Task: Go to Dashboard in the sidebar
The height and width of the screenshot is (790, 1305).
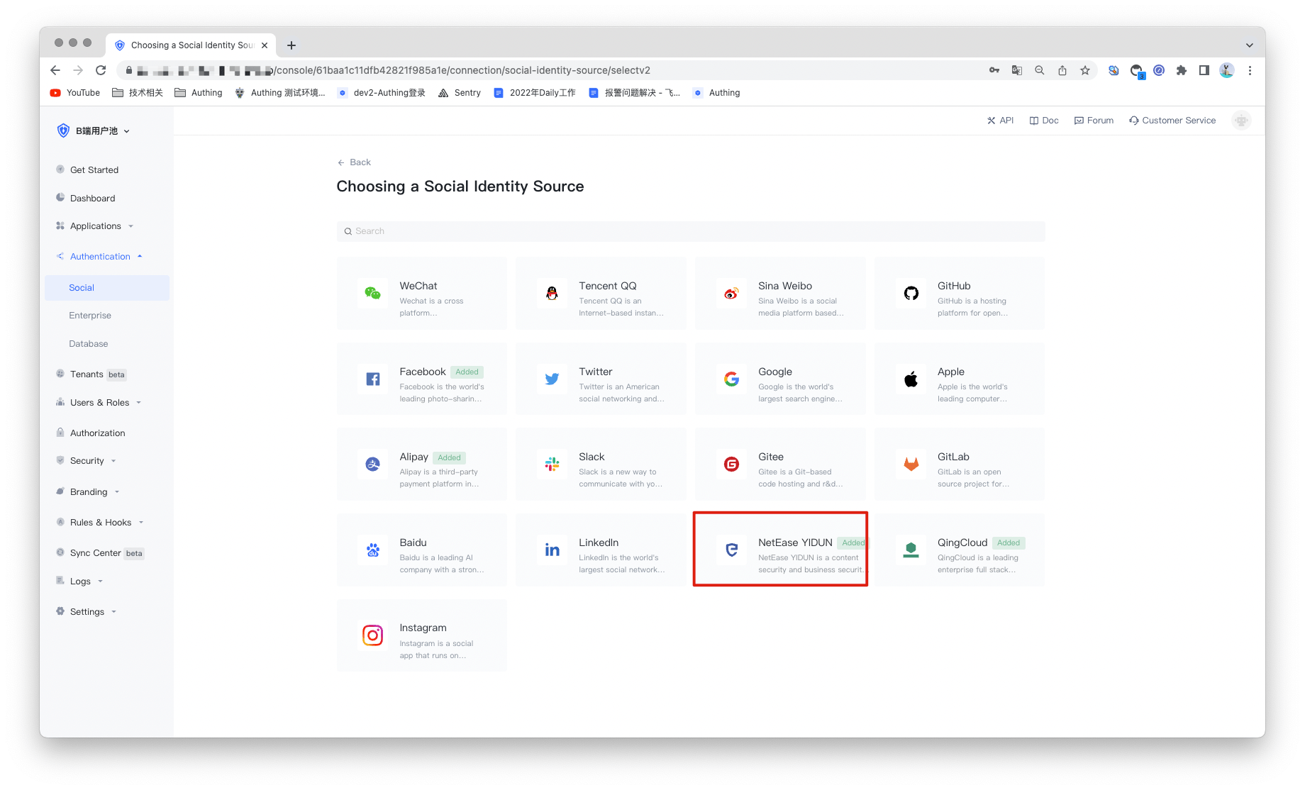Action: pyautogui.click(x=92, y=199)
